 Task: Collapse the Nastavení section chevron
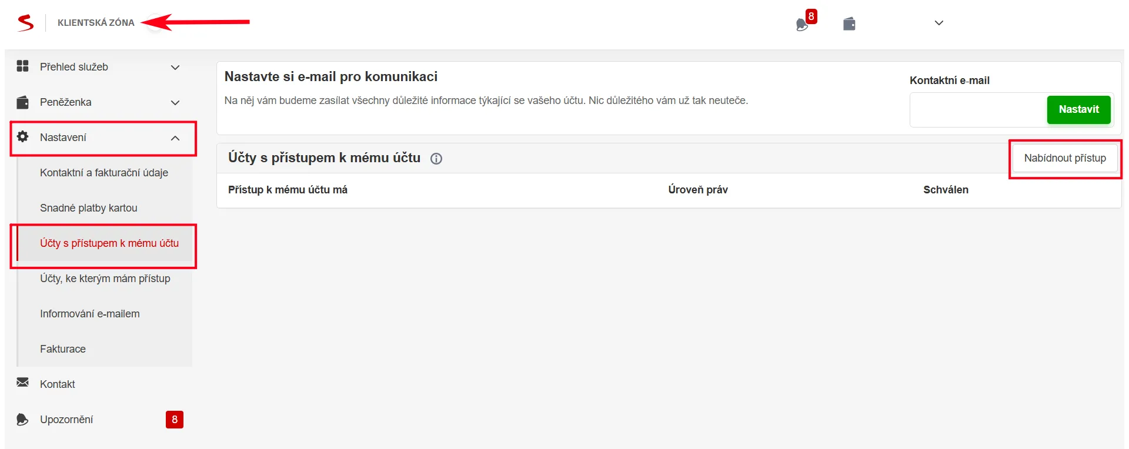click(x=175, y=138)
